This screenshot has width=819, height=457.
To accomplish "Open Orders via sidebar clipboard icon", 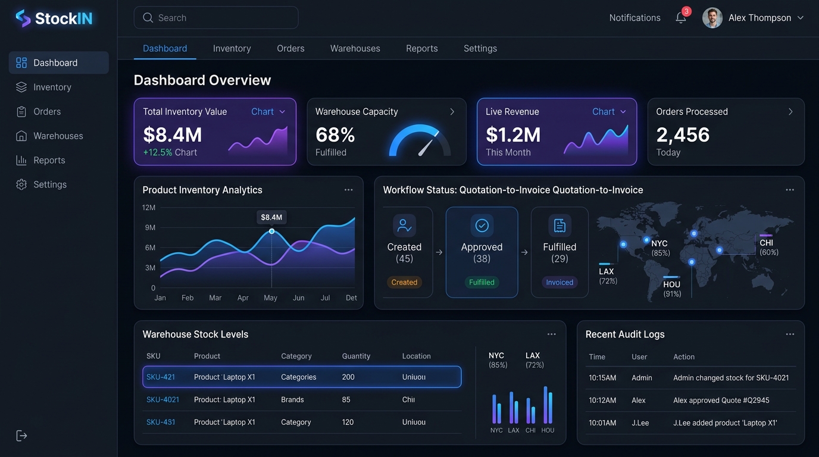I will click(x=21, y=111).
